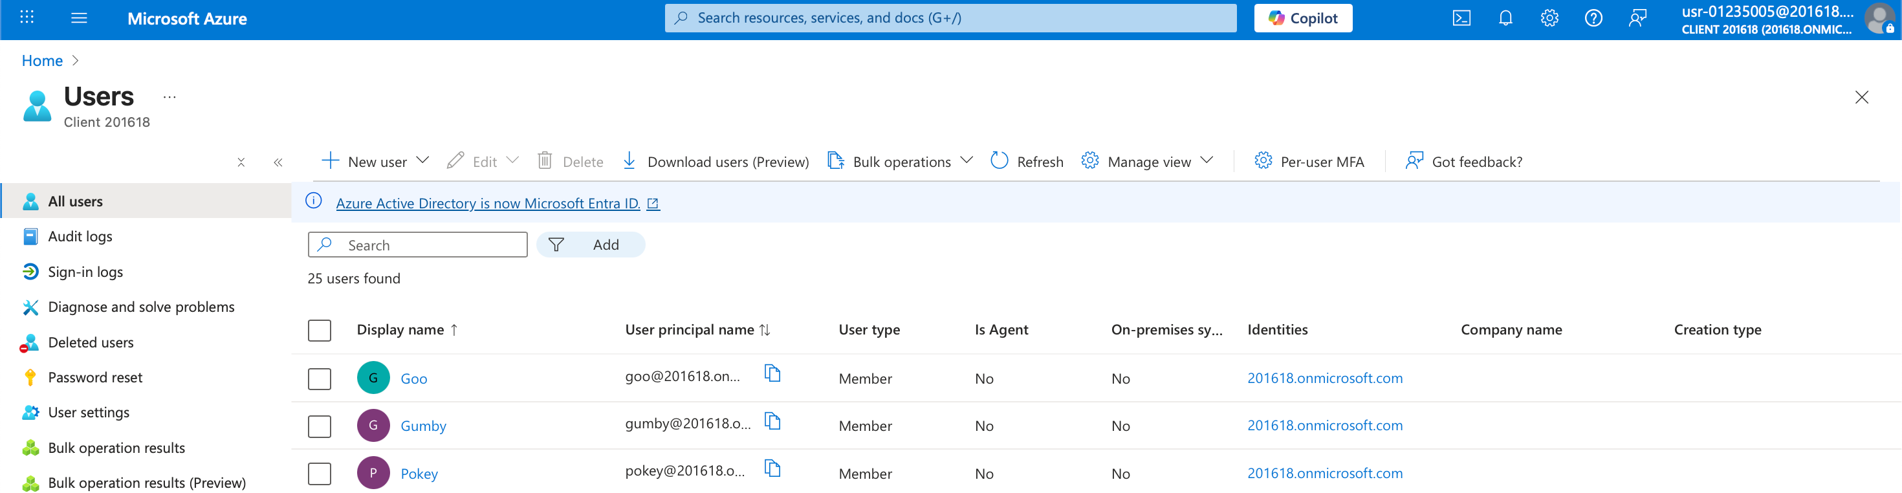Copy Goo's user principal name
Image resolution: width=1902 pixels, height=493 pixels.
point(772,373)
